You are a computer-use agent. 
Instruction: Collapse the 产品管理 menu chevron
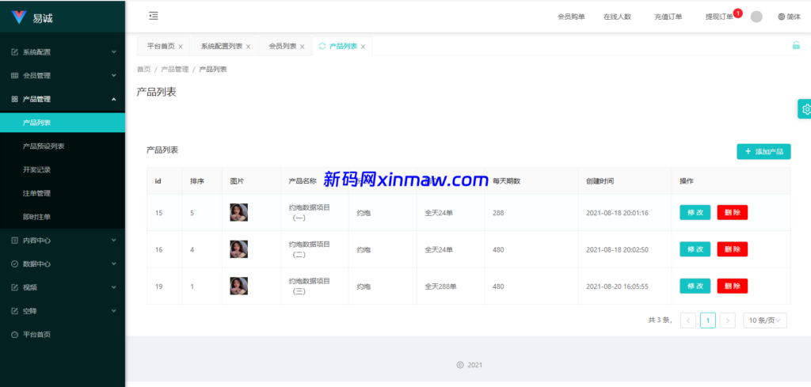[x=114, y=99]
